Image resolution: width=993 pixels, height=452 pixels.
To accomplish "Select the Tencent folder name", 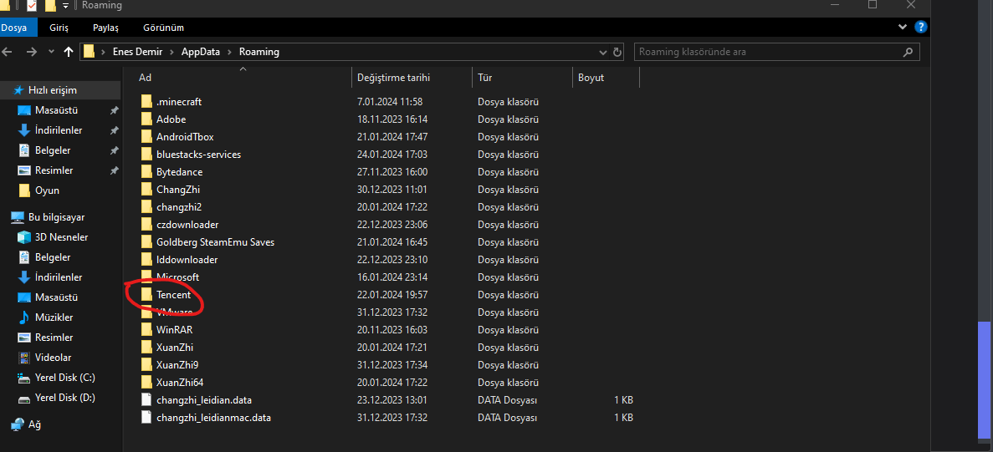I will (x=173, y=295).
